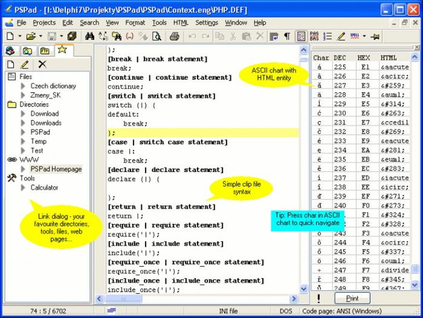
Task: Select Calculator under Tools
Action: coord(44,188)
